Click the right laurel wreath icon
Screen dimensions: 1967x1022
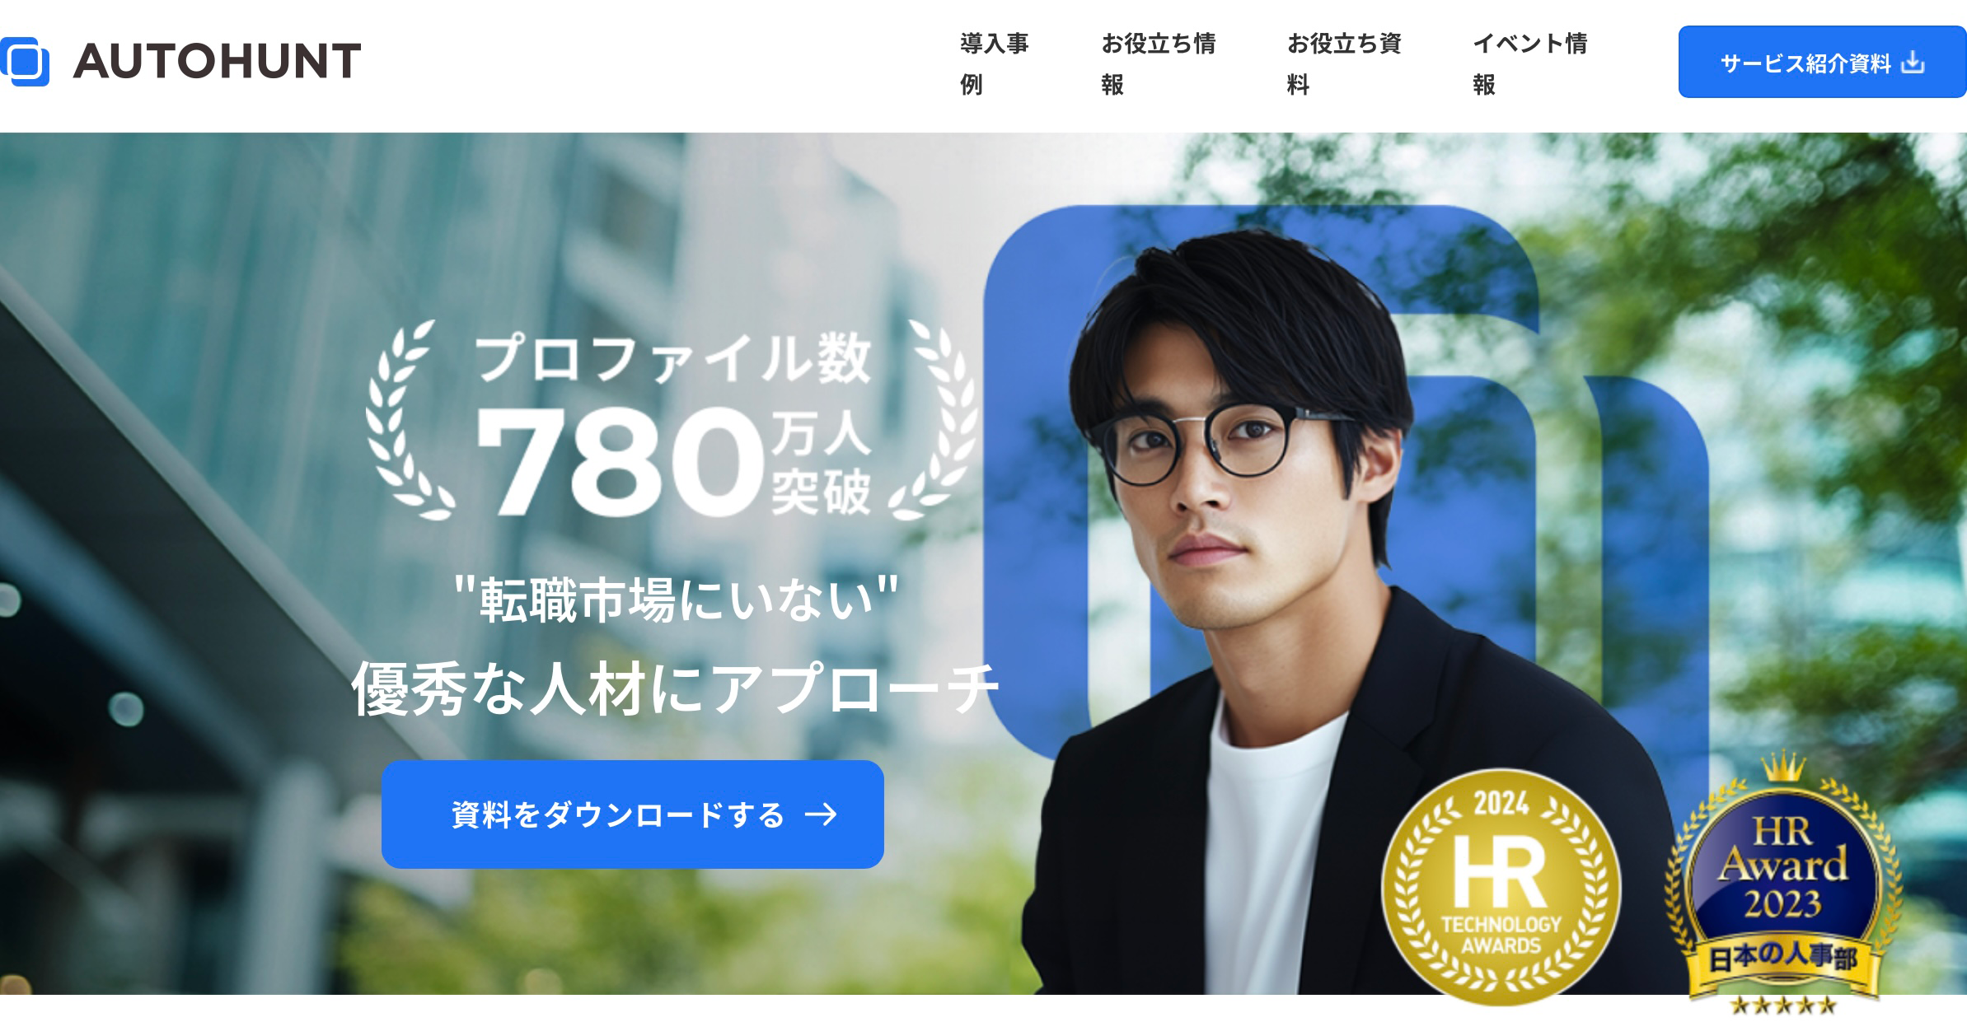click(x=933, y=419)
